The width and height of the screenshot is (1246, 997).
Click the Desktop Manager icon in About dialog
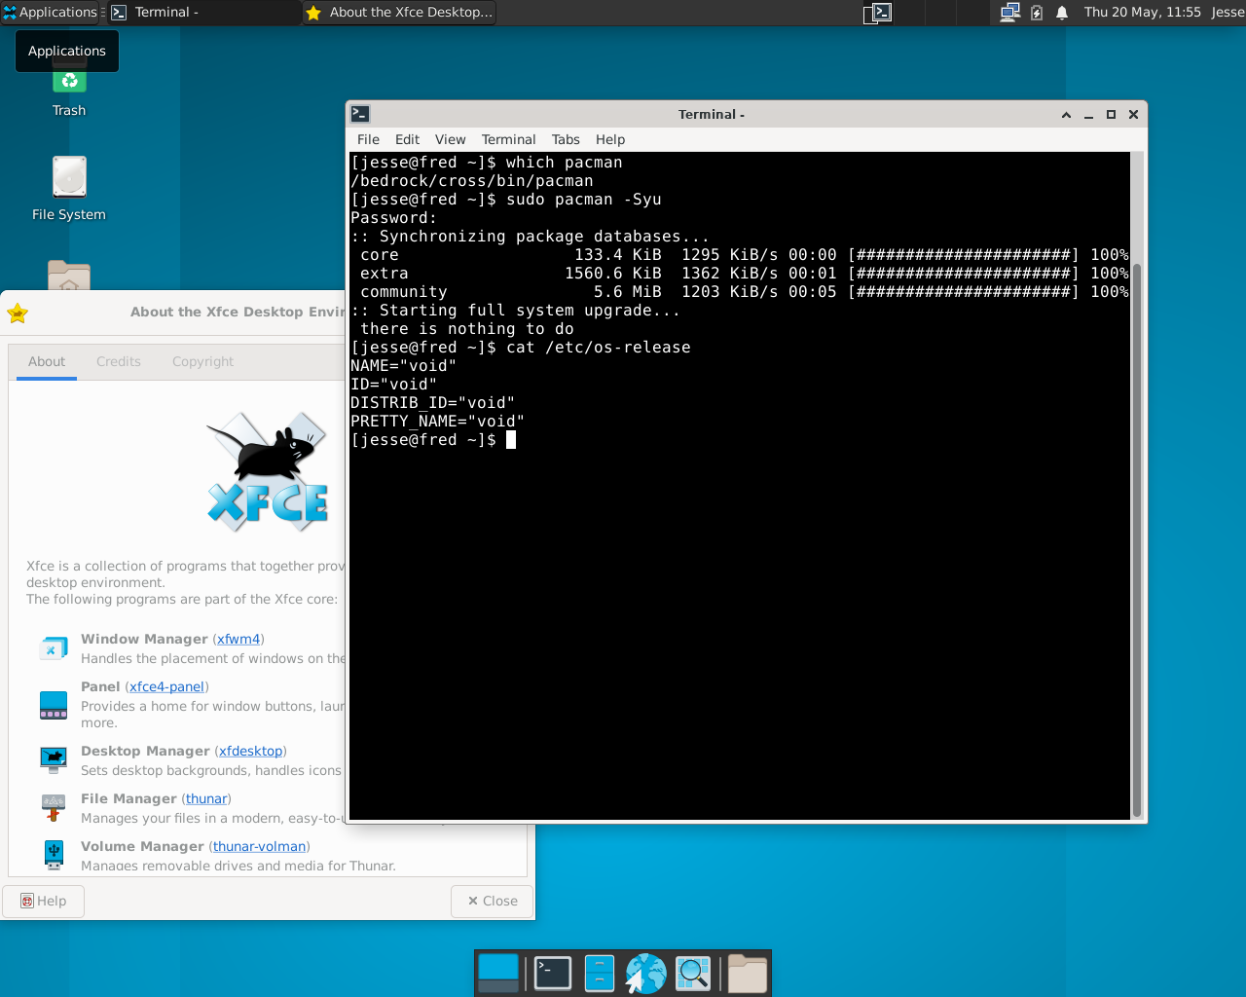[x=54, y=759]
